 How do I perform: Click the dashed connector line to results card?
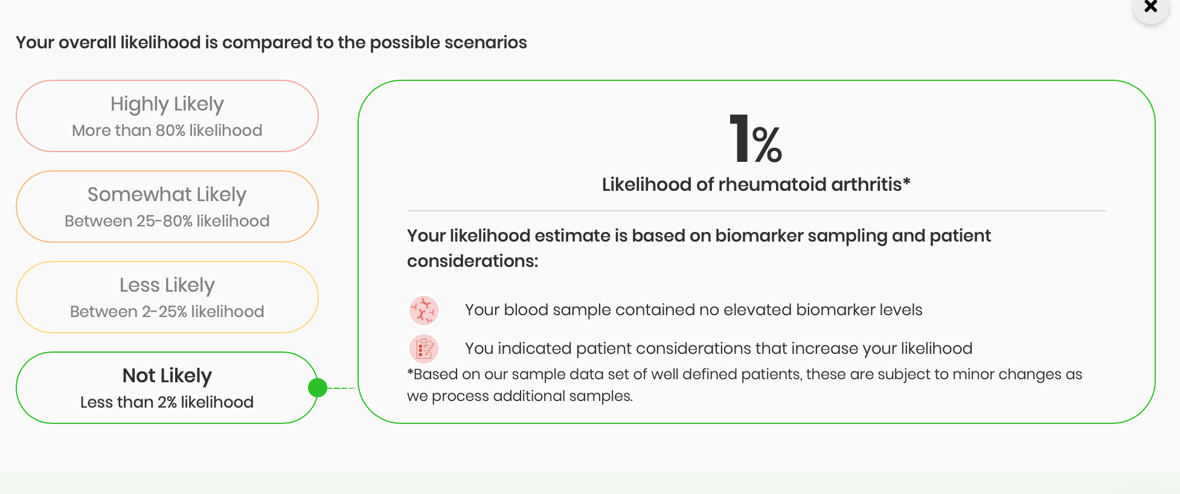[342, 388]
